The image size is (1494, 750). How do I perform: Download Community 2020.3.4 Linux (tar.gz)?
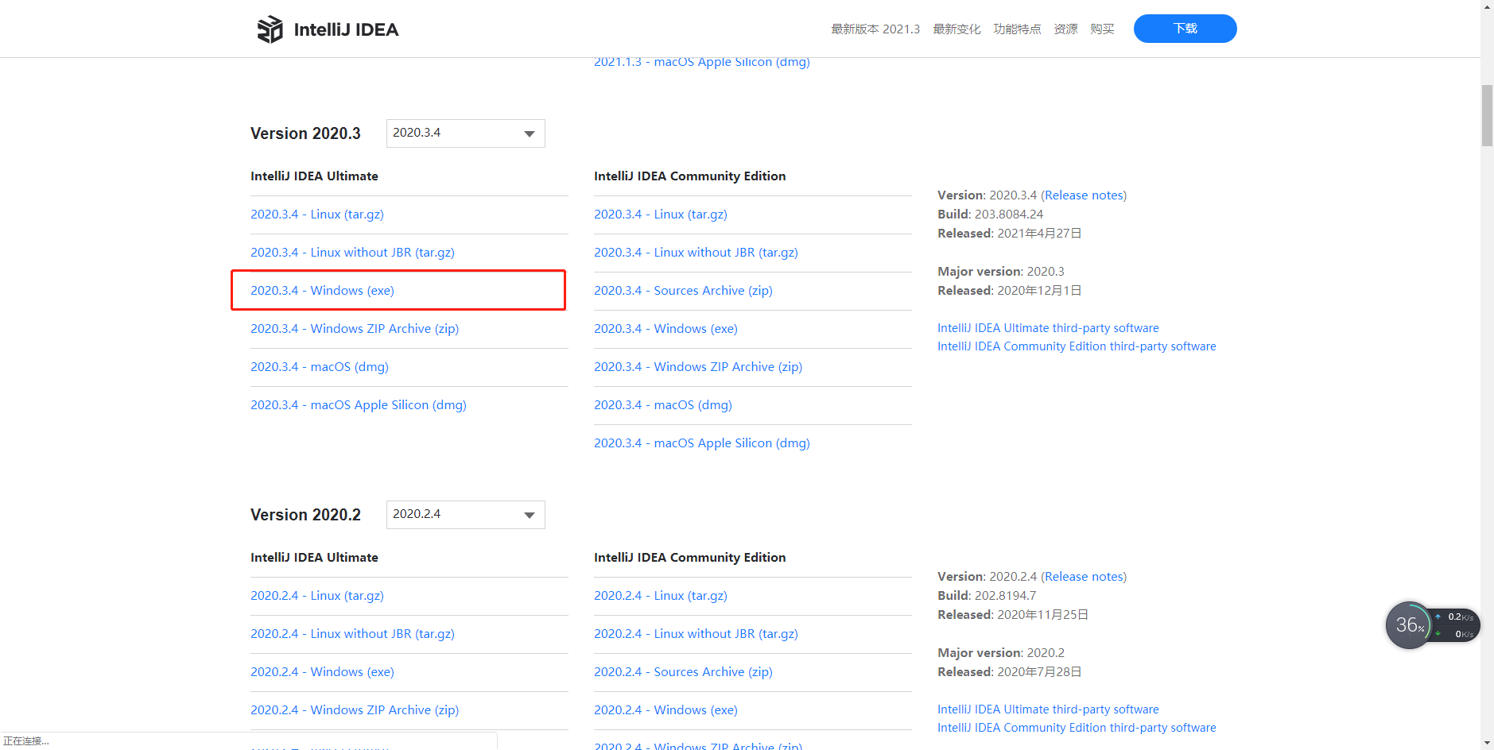point(661,215)
